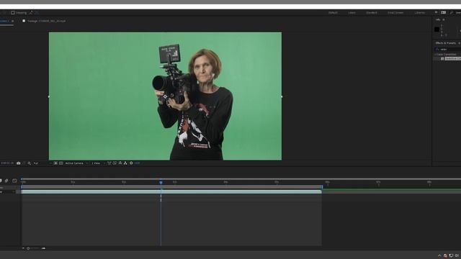The width and height of the screenshot is (461, 259).
Task: Click the left layer transform handle in viewer
Action: [x=49, y=96]
